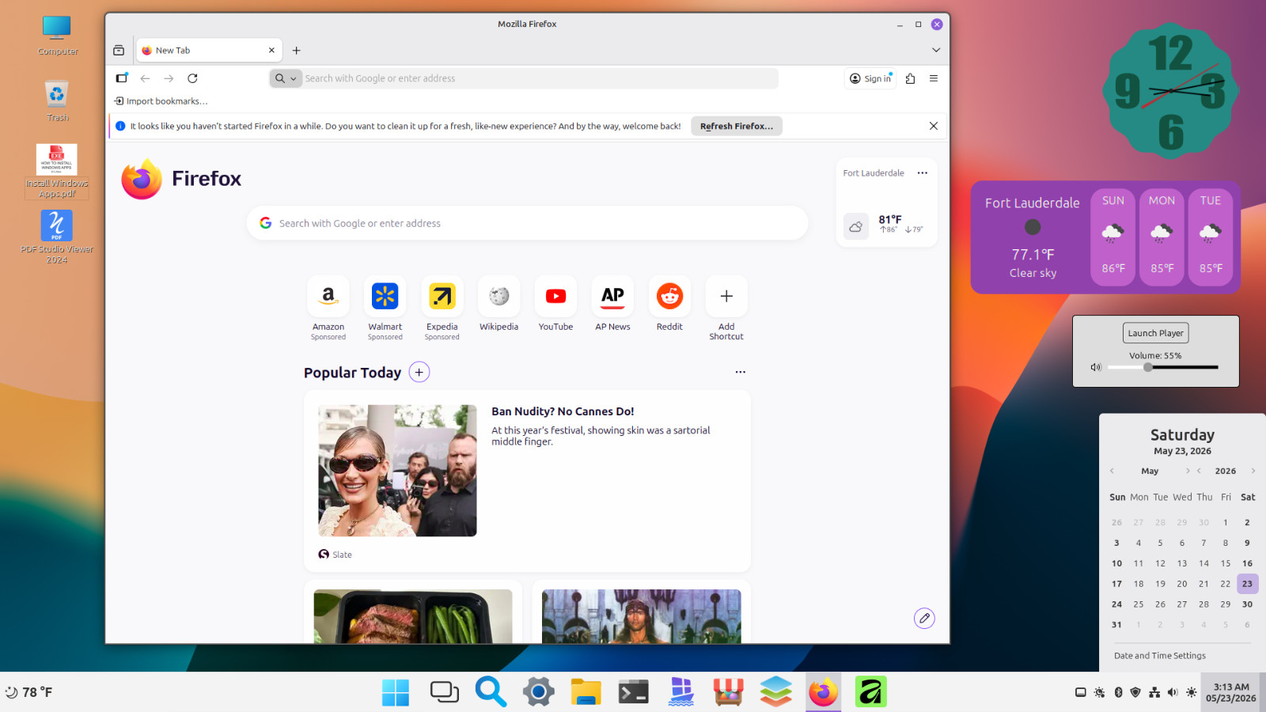Go forward with the forward arrow
The height and width of the screenshot is (712, 1266).
tap(169, 78)
